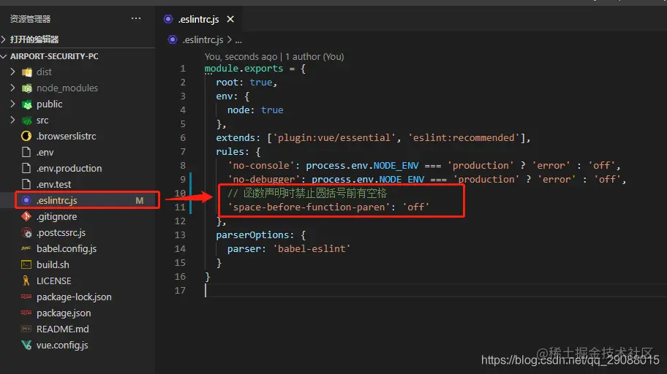Click the .eslintrc.js ESLint icon in explorer
Viewport: 667px width, 374px height.
point(26,200)
